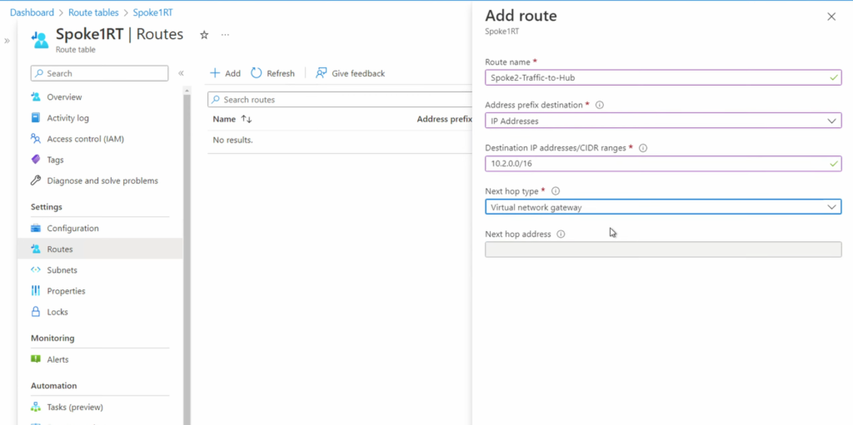Click Give feedback in toolbar
This screenshot has height=425, width=853.
pyautogui.click(x=351, y=73)
